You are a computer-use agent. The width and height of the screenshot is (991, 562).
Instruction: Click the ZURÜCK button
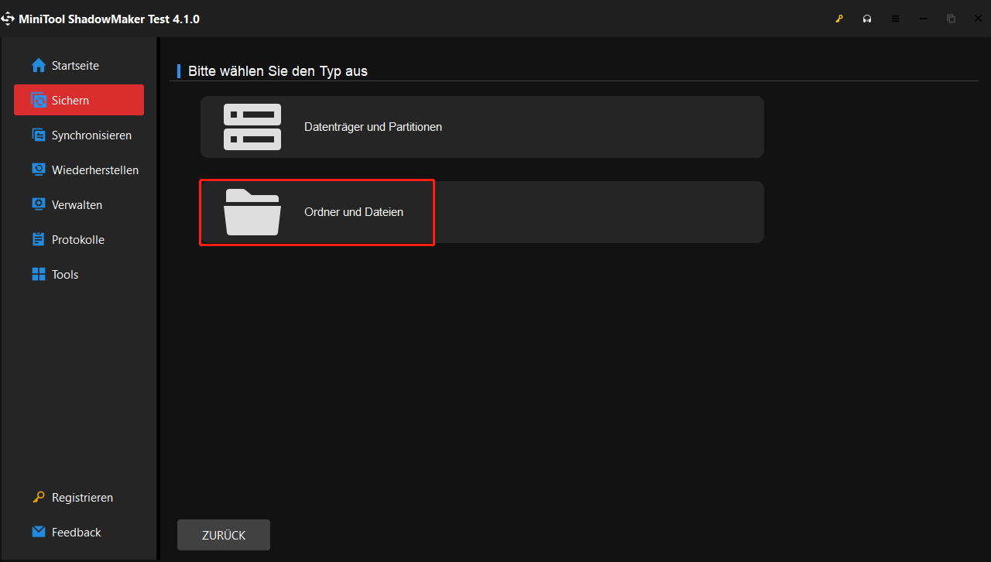point(224,535)
